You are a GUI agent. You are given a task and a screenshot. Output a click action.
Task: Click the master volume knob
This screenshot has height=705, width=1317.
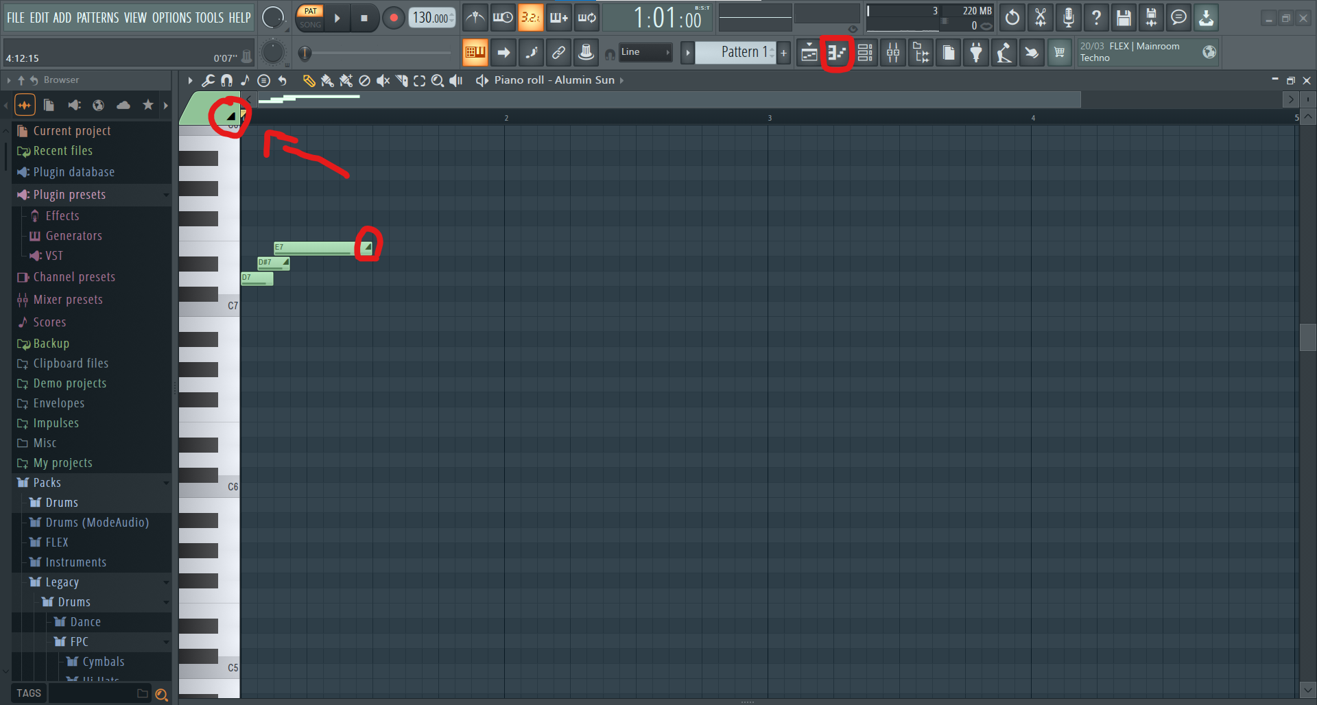coord(273,18)
